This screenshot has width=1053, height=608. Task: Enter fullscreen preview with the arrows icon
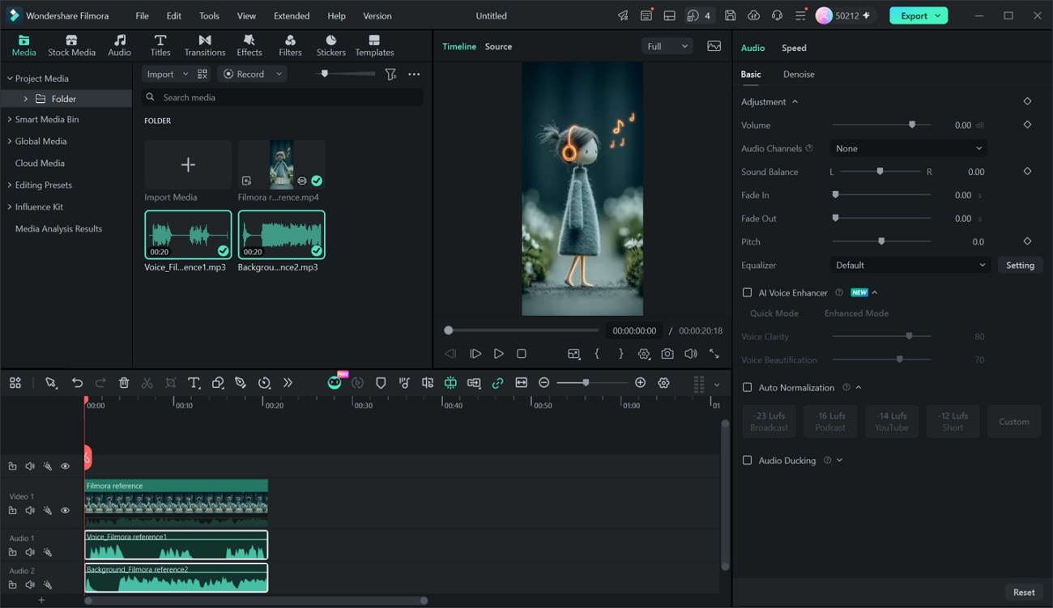point(714,354)
